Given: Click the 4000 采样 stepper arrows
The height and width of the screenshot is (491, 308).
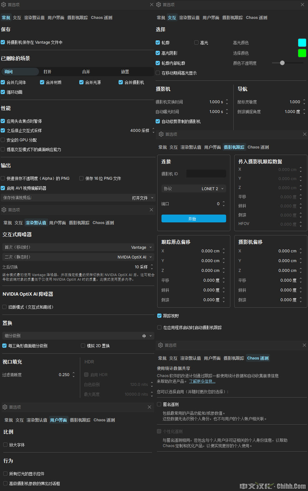Looking at the screenshot, I should (153, 131).
